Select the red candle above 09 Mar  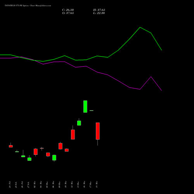pos(61,146)
